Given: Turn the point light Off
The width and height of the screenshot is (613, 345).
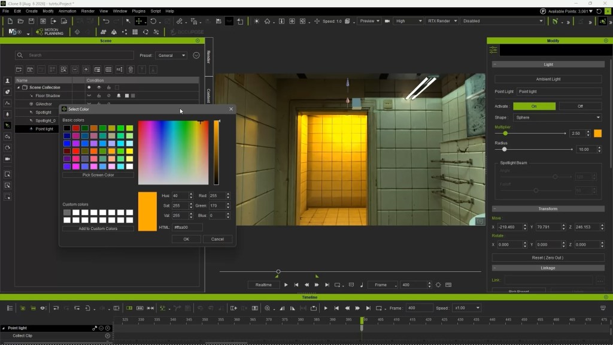Looking at the screenshot, I should click(580, 107).
